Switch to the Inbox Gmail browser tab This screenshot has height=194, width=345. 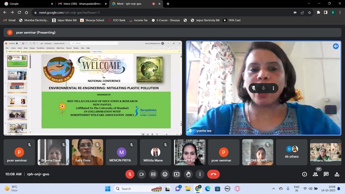tap(80, 4)
